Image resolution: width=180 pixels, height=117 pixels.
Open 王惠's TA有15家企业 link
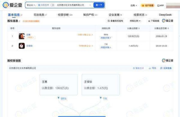coord(85,35)
